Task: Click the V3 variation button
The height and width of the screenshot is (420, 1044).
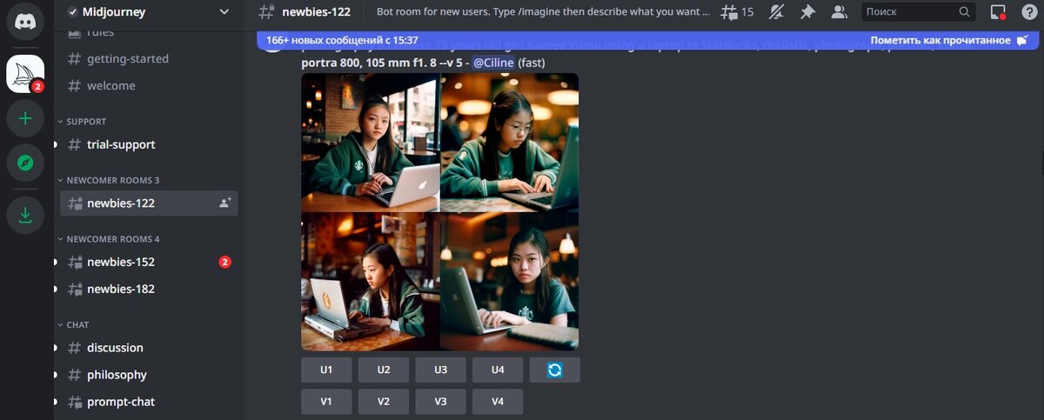Action: tap(440, 402)
